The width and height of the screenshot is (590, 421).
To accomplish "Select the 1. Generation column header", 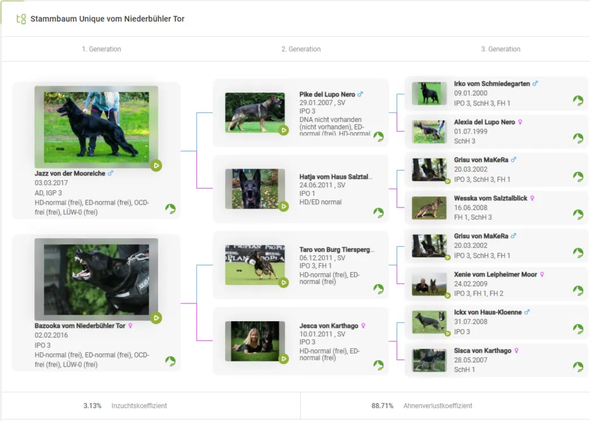I will [x=102, y=49].
